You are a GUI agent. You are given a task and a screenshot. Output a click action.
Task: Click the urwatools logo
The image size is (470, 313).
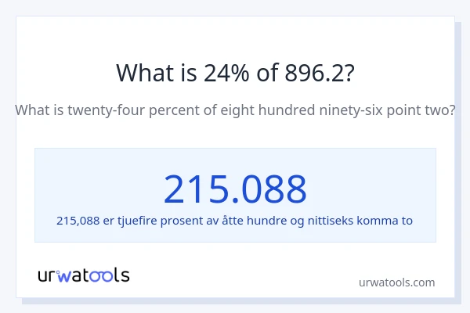pyautogui.click(x=84, y=275)
